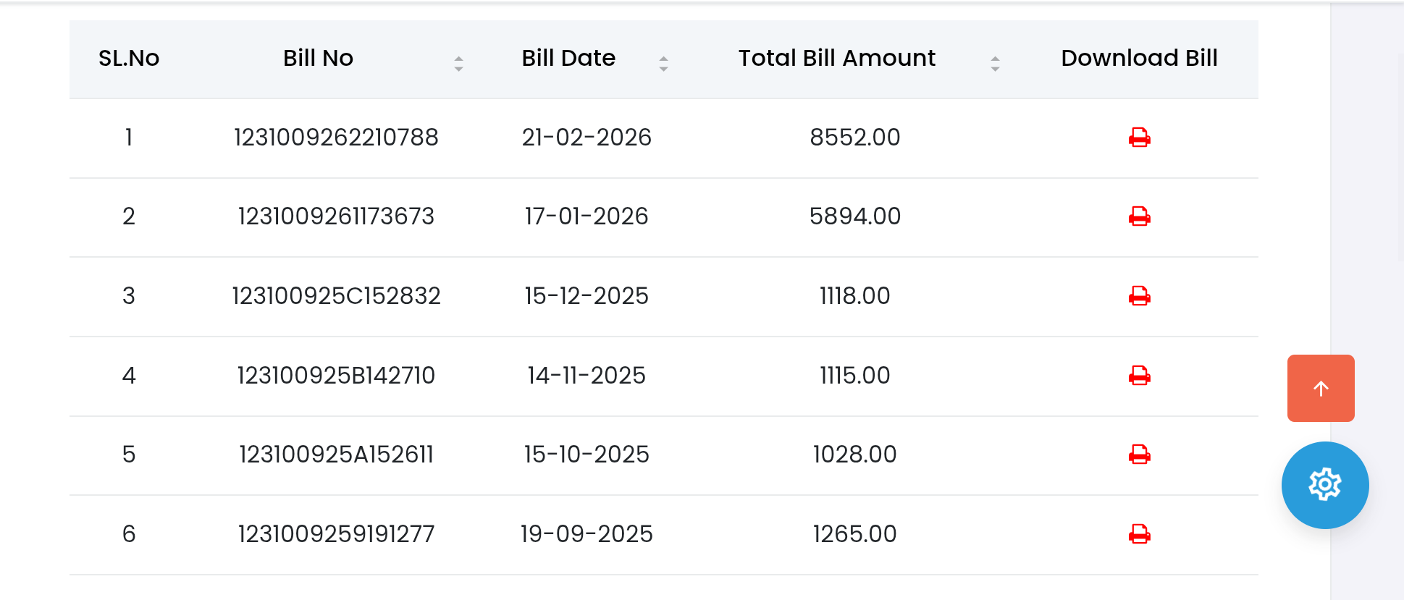Click the 5894.00 amount cell
Viewport: 1404px width, 600px height.
(x=854, y=216)
